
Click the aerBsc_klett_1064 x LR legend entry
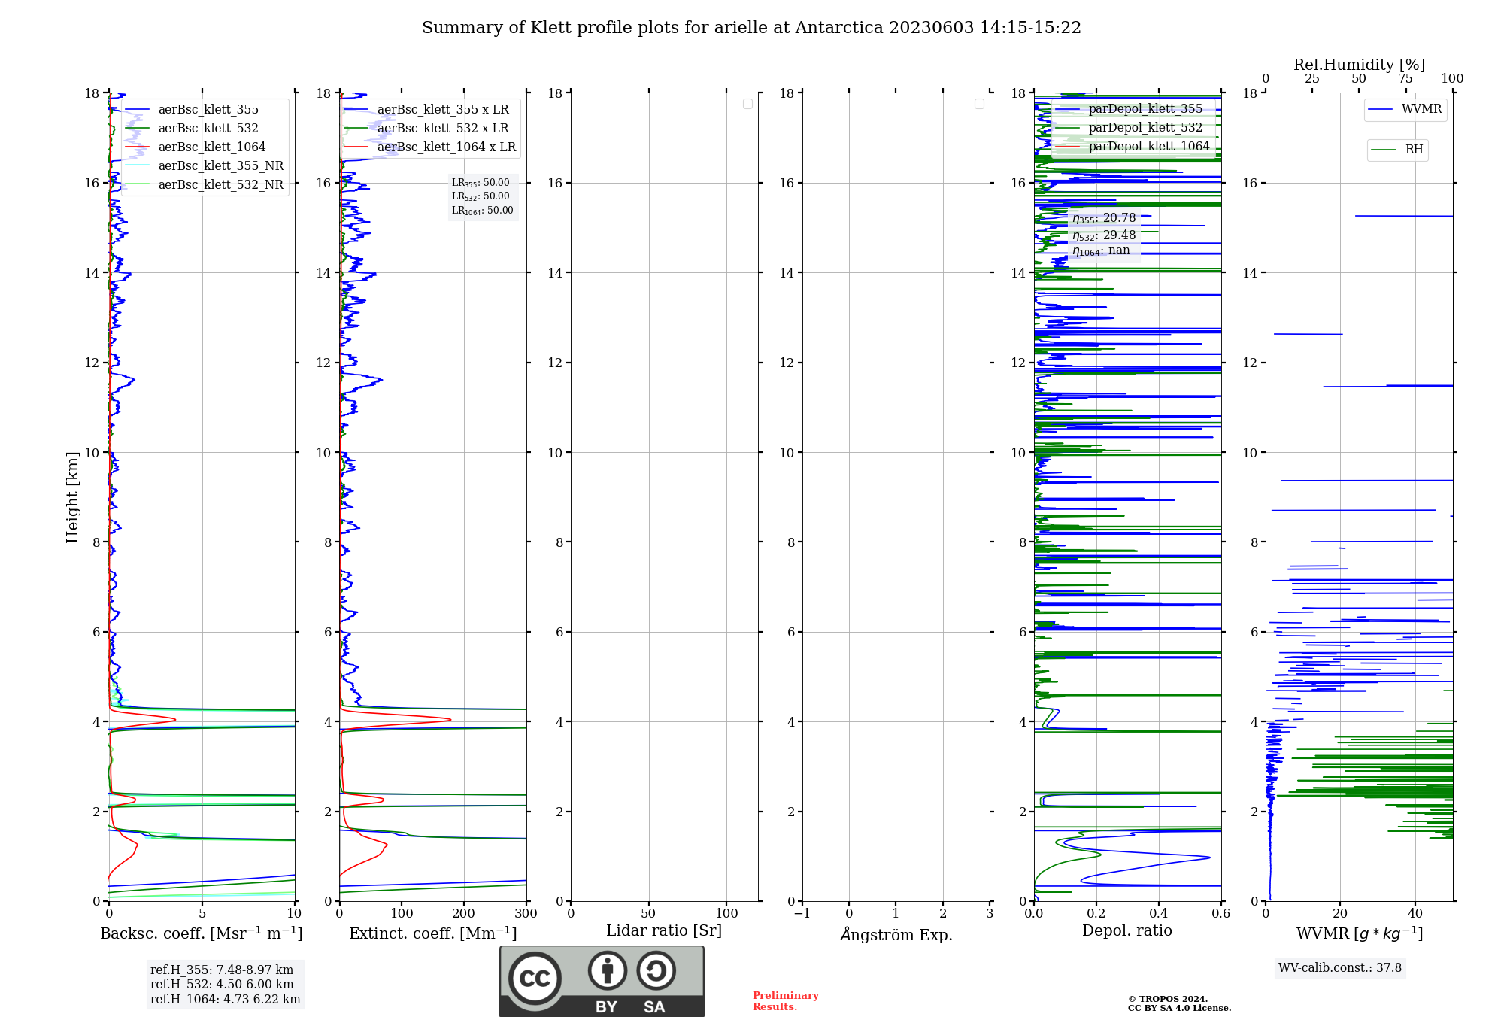(431, 147)
